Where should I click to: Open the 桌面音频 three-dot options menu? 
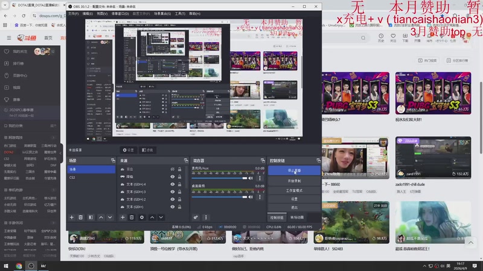260,197
